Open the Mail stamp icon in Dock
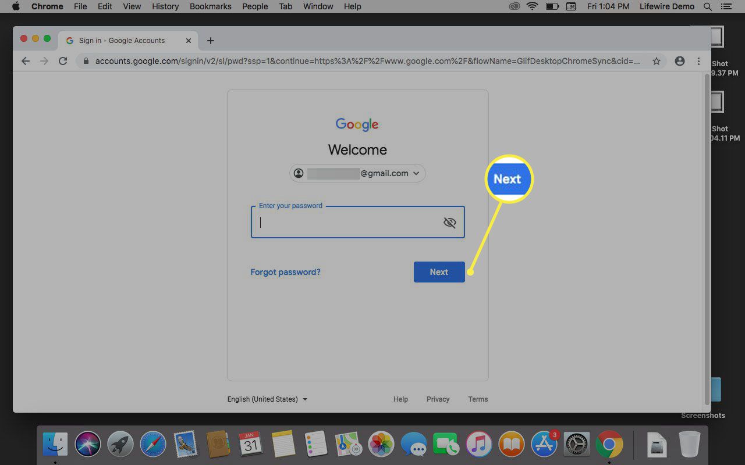 tap(186, 445)
